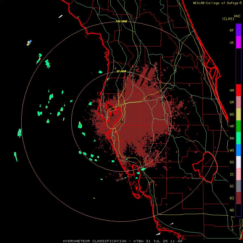
Task: Click the 'RF' legend label text
Action: (x=232, y=30)
